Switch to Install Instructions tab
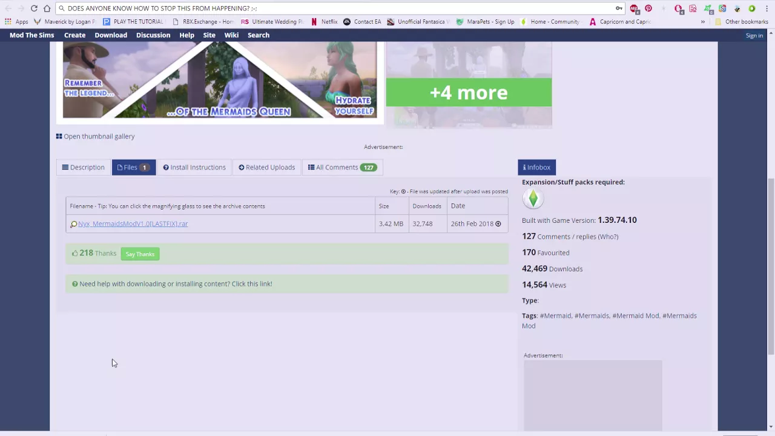Image resolution: width=775 pixels, height=436 pixels. click(194, 167)
